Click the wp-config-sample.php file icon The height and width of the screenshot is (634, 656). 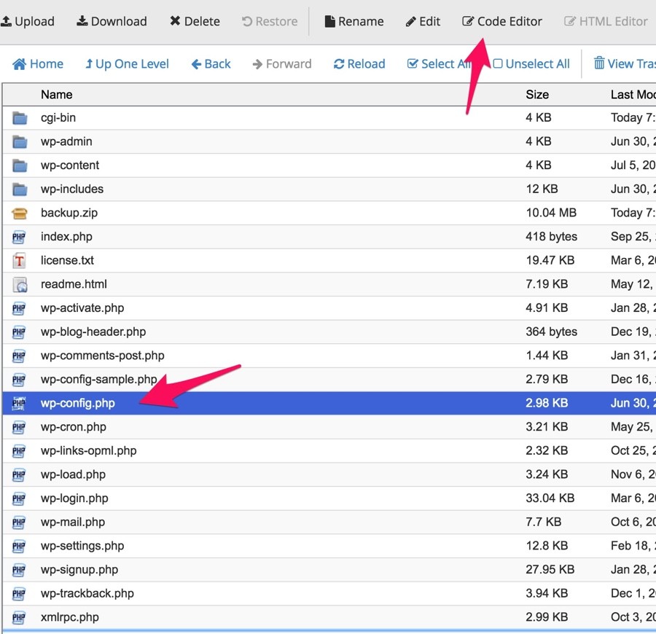click(x=19, y=380)
